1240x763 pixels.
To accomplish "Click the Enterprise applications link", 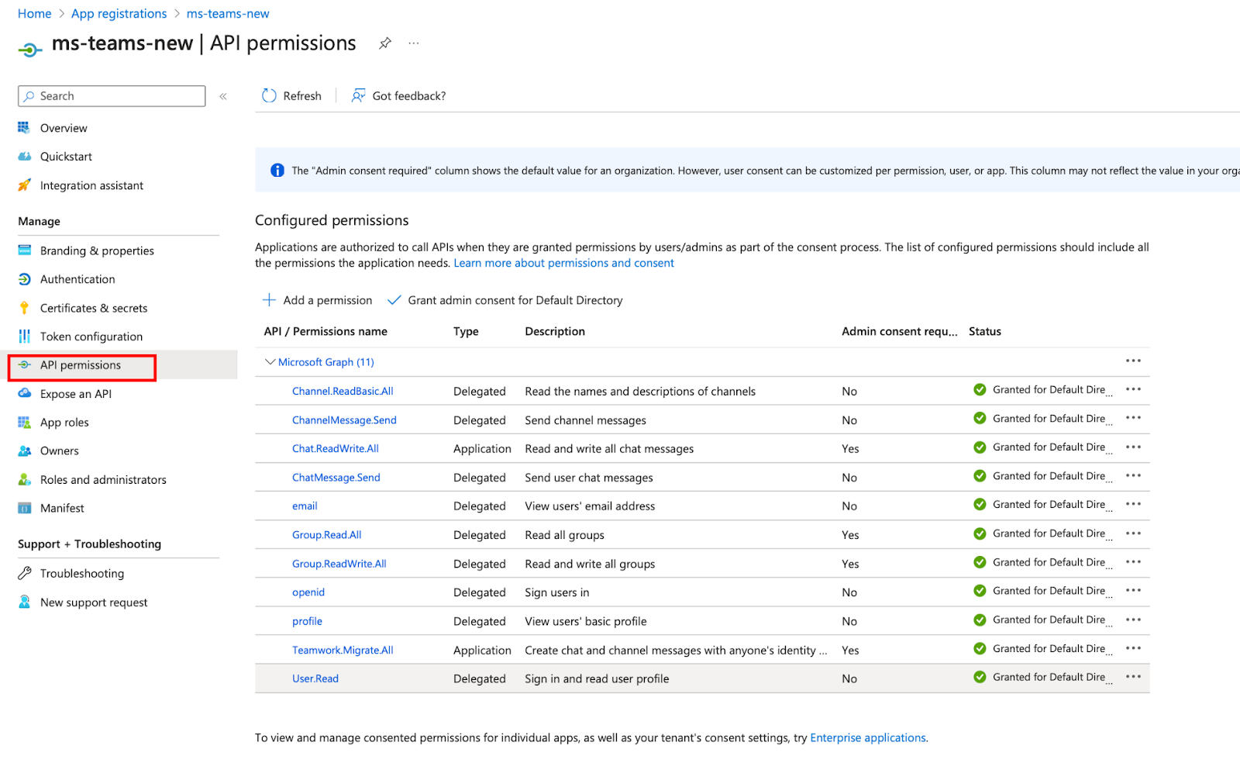I will pos(868,738).
